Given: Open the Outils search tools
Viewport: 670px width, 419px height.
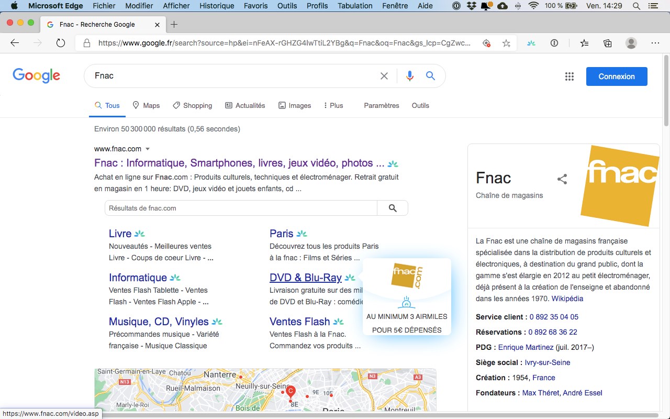Looking at the screenshot, I should coord(420,105).
